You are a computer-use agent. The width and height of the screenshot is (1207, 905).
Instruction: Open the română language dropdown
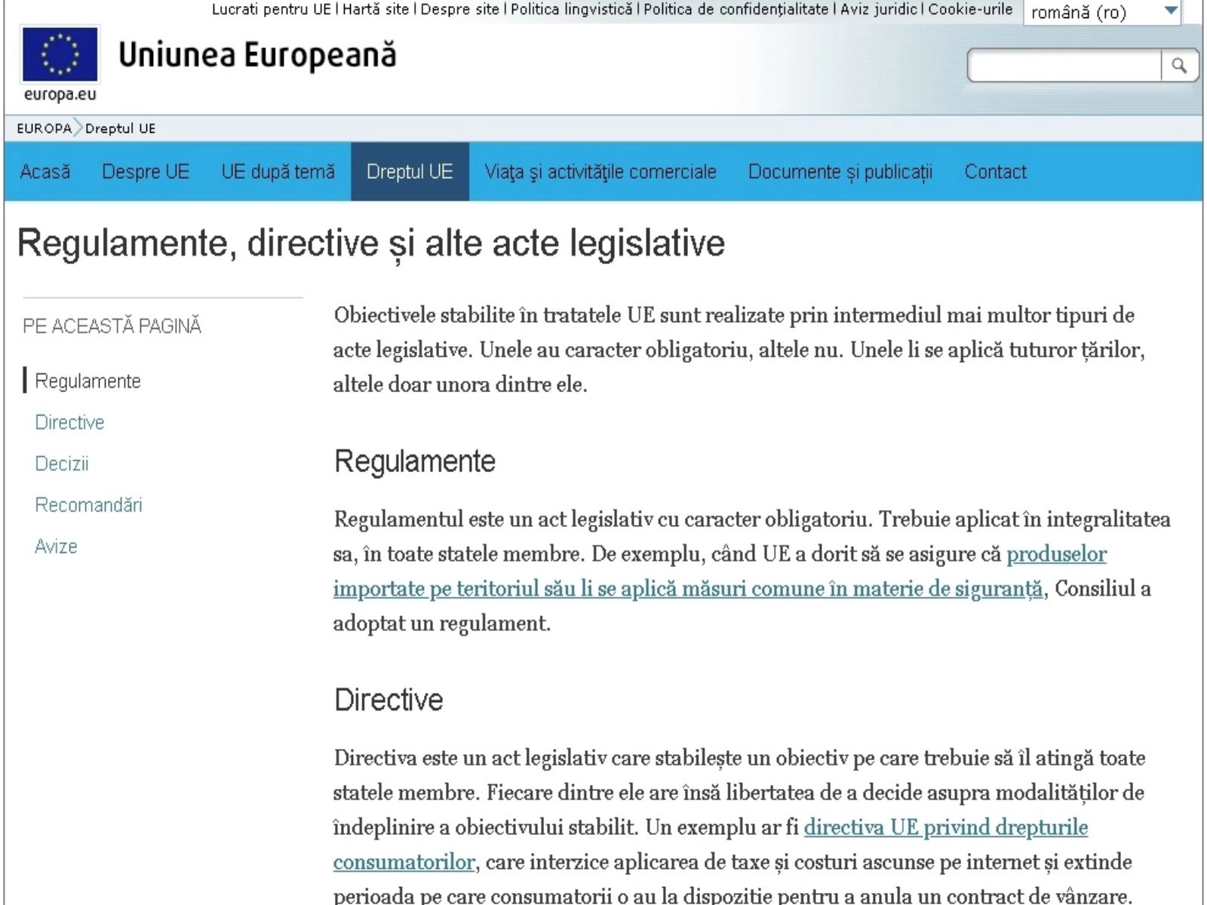point(1102,12)
